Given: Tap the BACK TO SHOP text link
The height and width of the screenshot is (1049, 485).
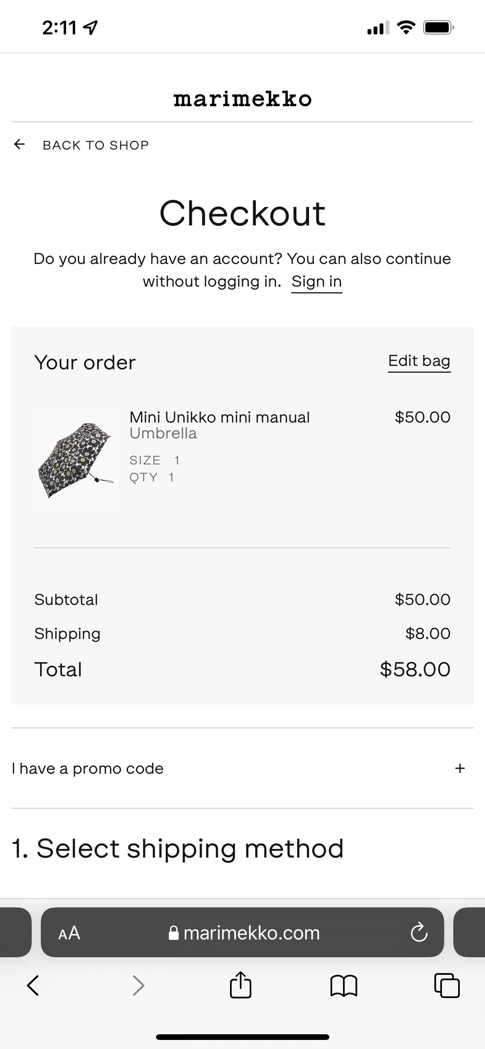Looking at the screenshot, I should tap(96, 145).
